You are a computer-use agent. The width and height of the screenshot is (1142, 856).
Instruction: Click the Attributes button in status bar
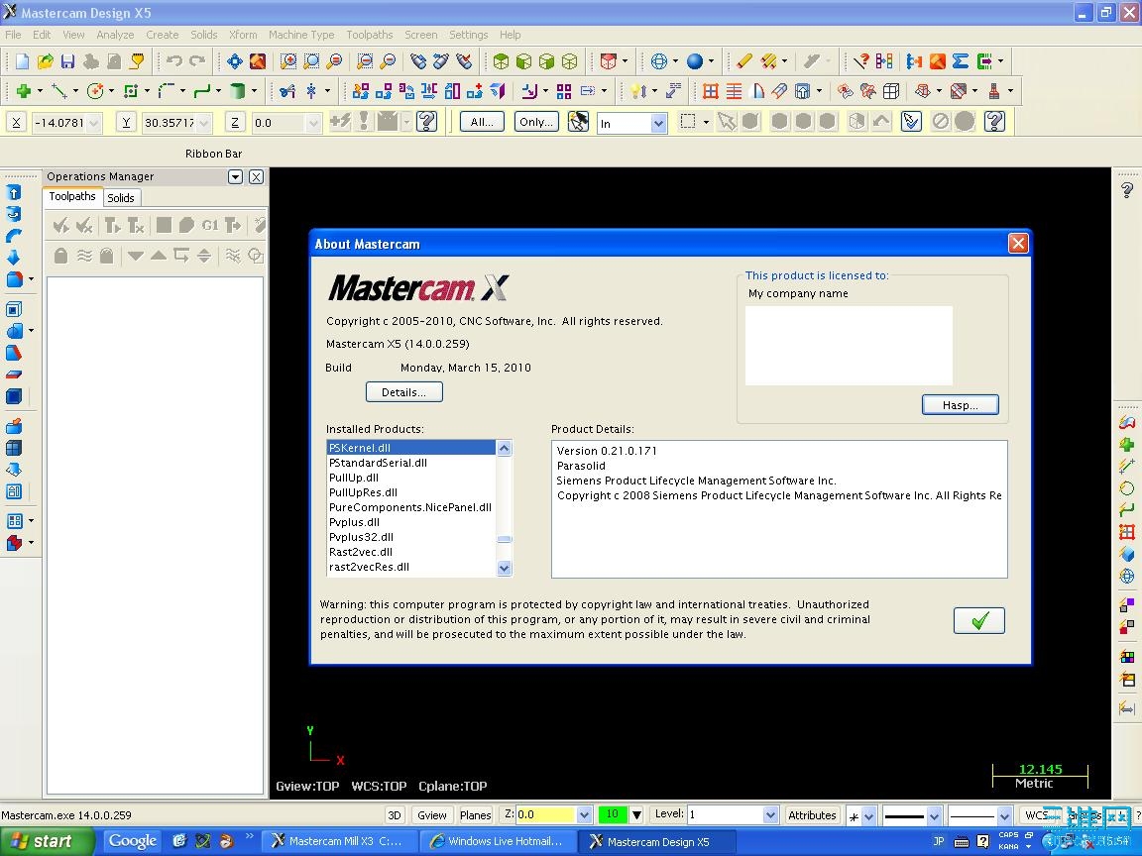tap(812, 815)
